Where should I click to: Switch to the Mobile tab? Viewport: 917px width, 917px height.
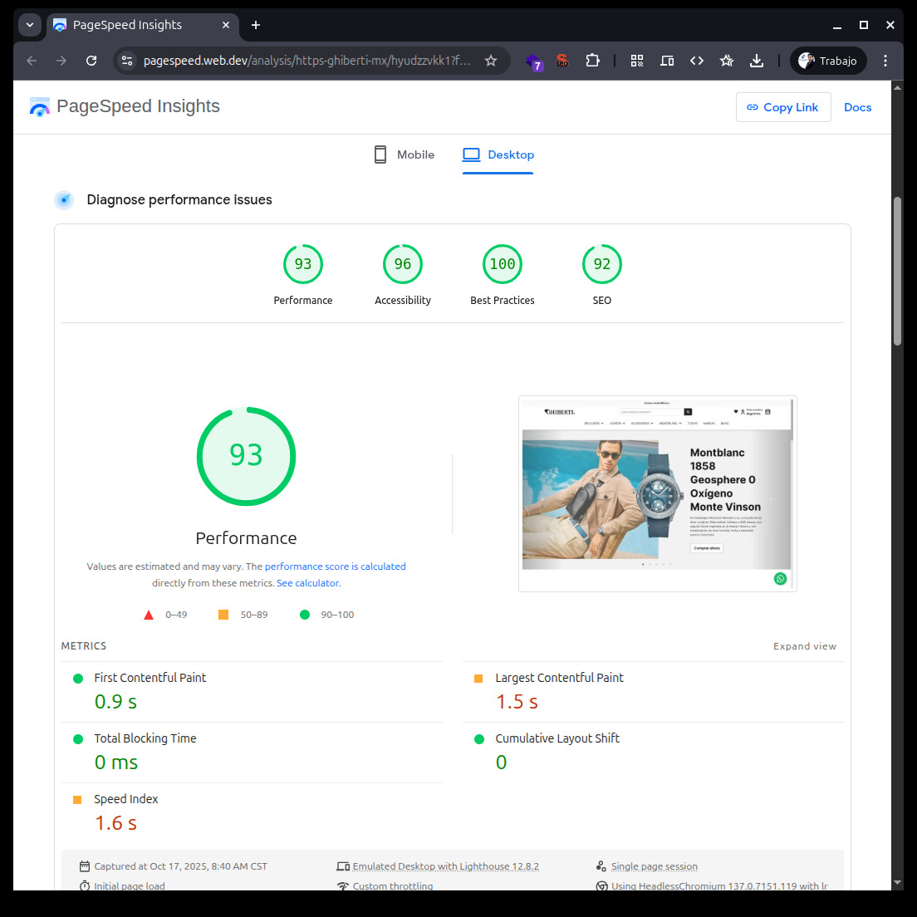tap(405, 155)
